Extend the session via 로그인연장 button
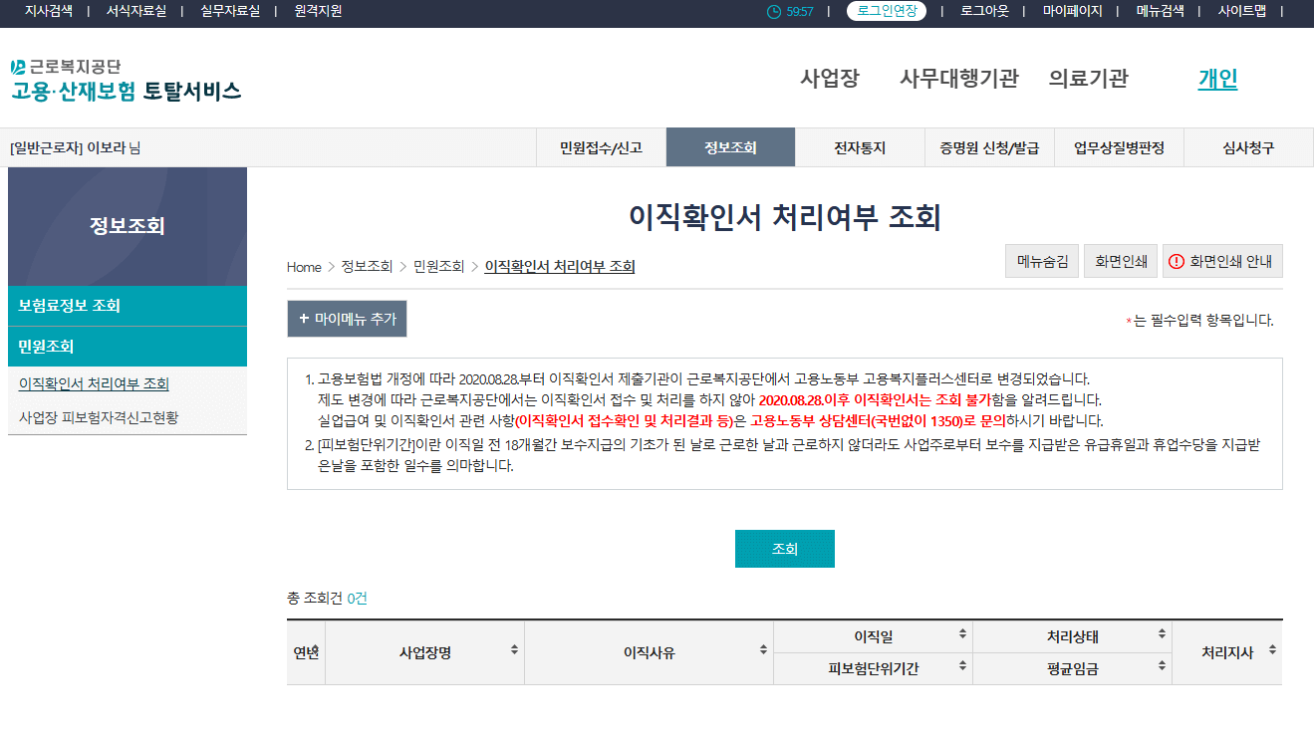 click(886, 13)
